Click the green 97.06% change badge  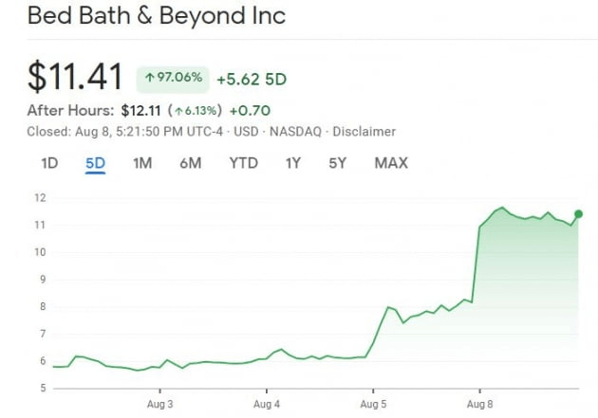tap(175, 78)
